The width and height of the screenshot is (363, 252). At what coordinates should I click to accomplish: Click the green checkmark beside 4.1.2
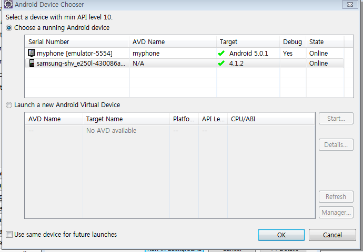click(221, 63)
